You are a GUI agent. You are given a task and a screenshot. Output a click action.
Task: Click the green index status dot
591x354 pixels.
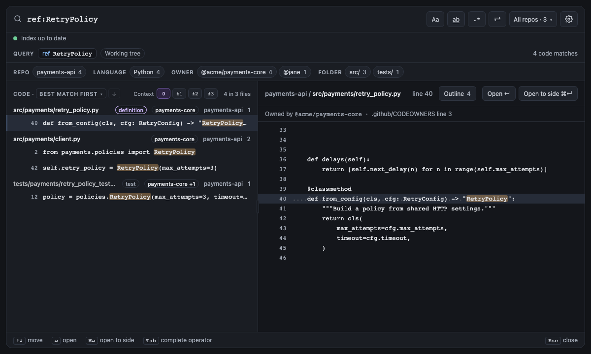click(x=15, y=38)
